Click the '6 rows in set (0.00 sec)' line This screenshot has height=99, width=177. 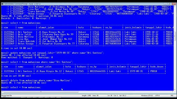click(17, 48)
